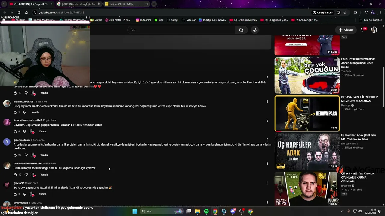Open three-dot menu on @aysly92 comment
This screenshot has width=385, height=216.
coord(267,183)
